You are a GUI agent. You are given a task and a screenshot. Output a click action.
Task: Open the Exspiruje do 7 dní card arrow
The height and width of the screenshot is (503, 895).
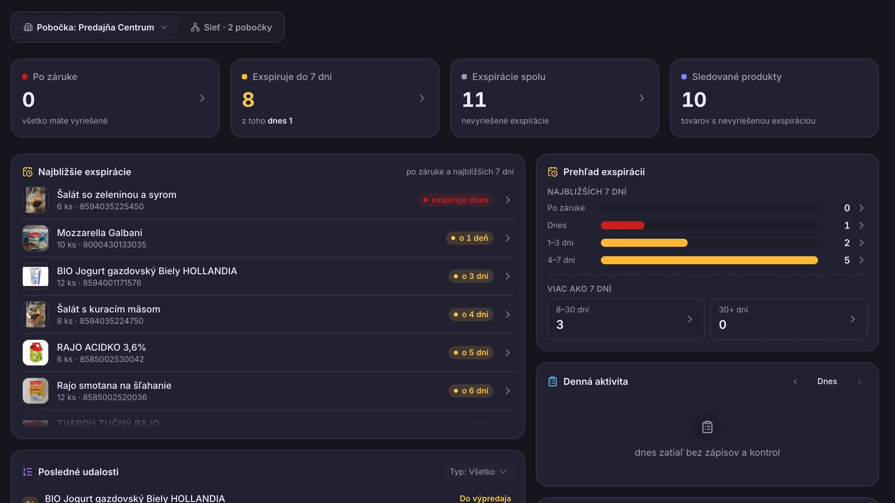point(422,98)
